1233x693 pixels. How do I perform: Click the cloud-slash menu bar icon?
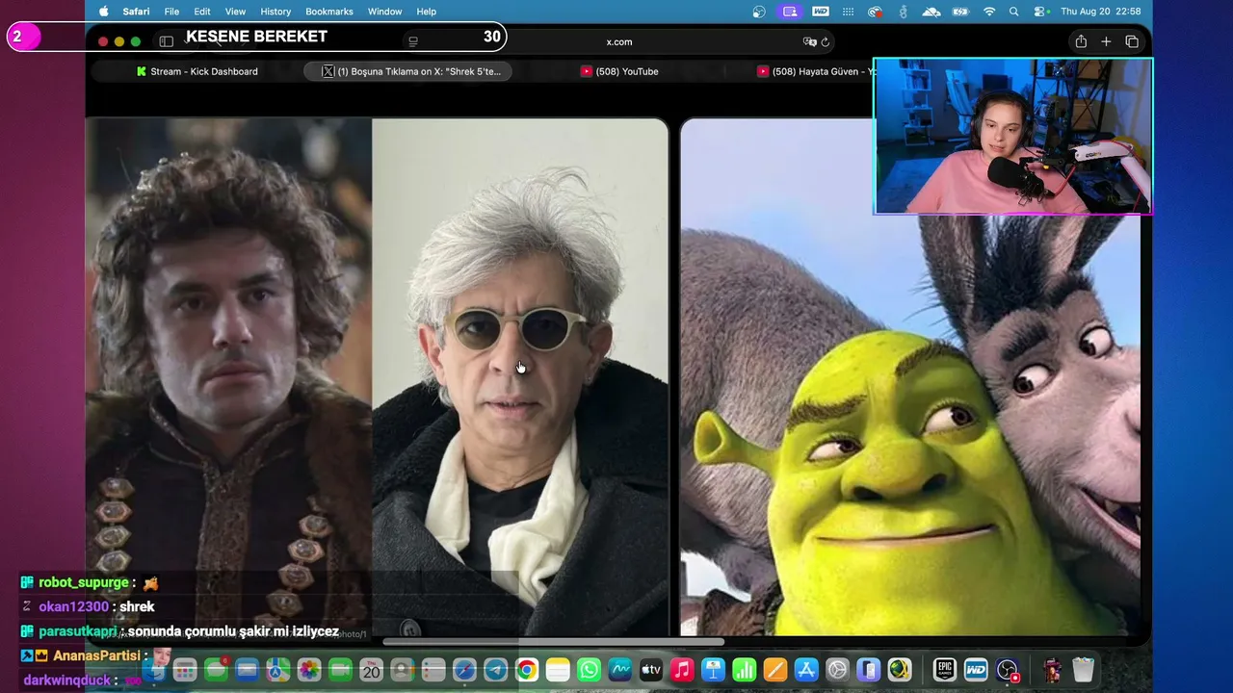[931, 12]
